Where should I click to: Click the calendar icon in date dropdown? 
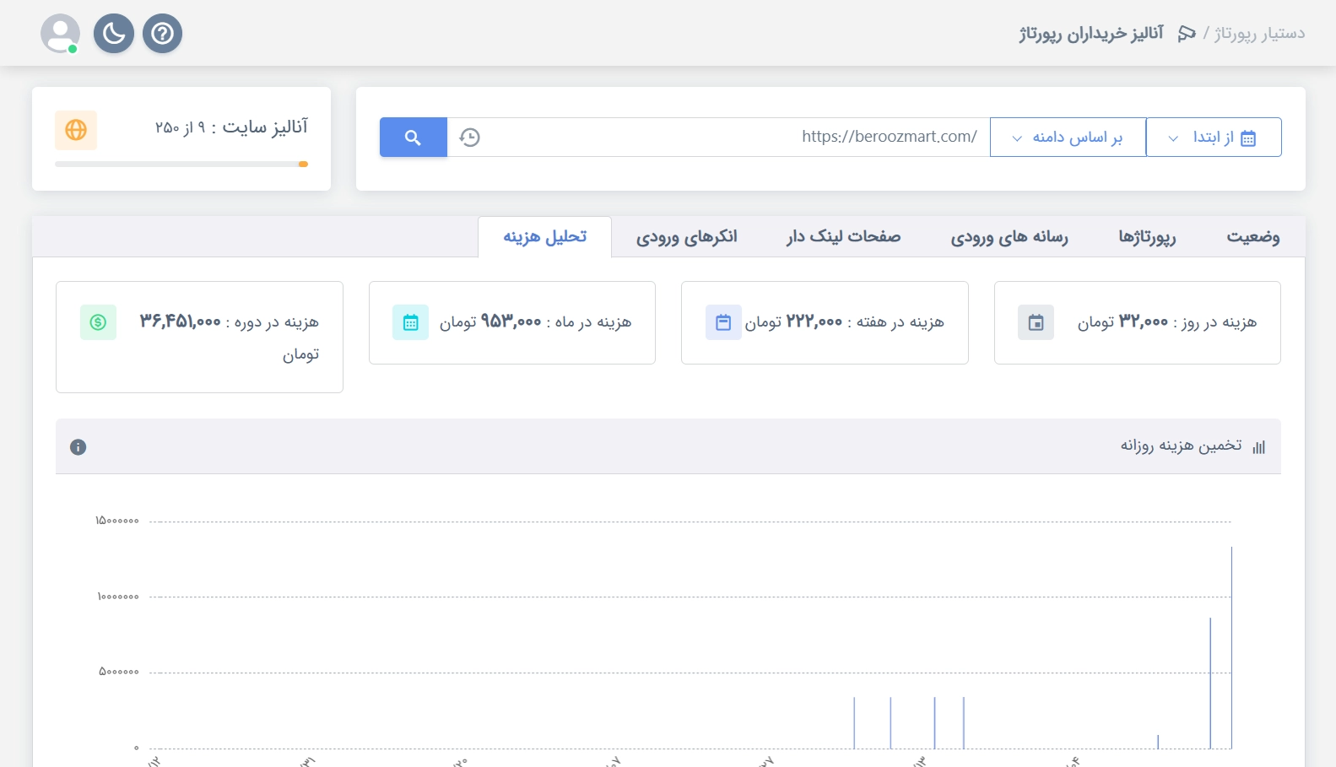pyautogui.click(x=1249, y=138)
